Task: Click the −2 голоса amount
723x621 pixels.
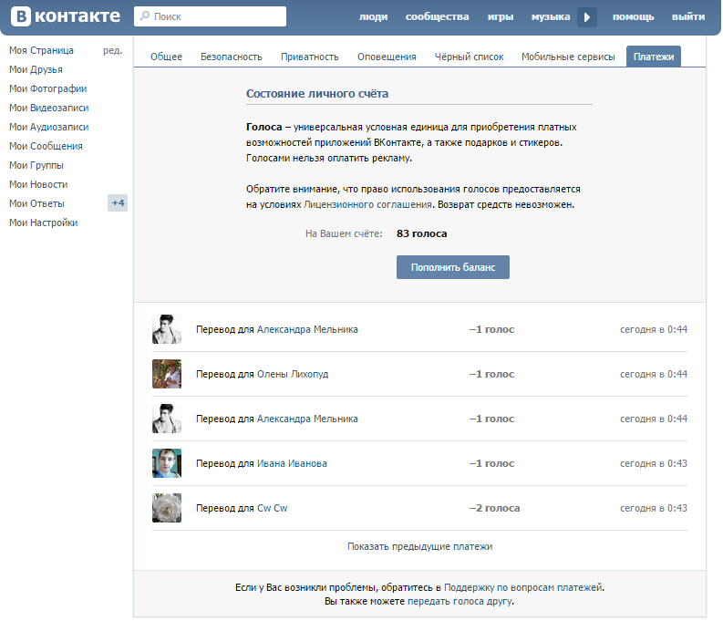Action: click(x=494, y=508)
